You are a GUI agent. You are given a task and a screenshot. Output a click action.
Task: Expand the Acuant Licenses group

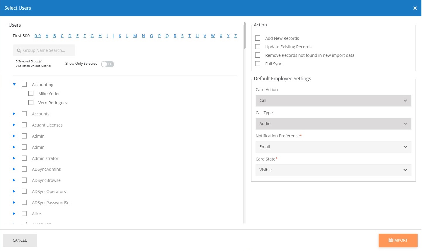pyautogui.click(x=14, y=125)
